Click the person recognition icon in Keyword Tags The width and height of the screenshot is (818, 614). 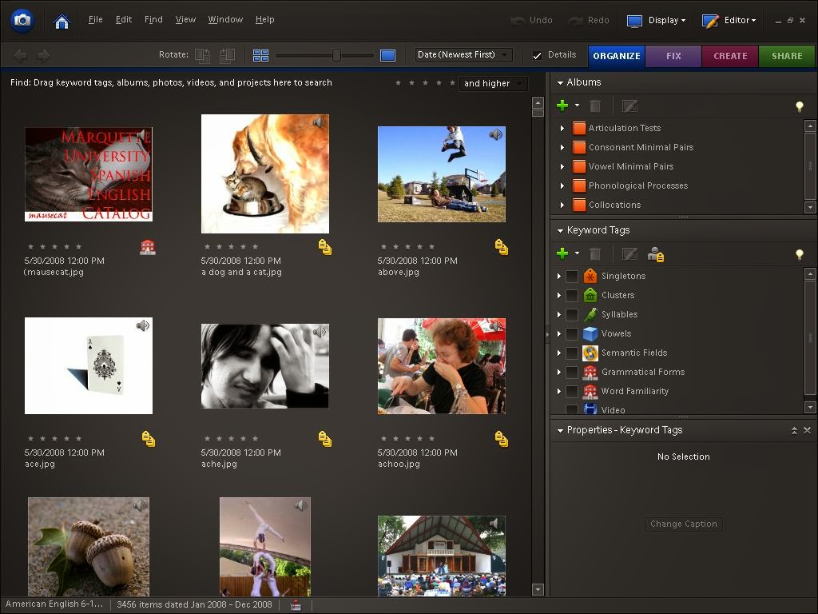coord(657,254)
